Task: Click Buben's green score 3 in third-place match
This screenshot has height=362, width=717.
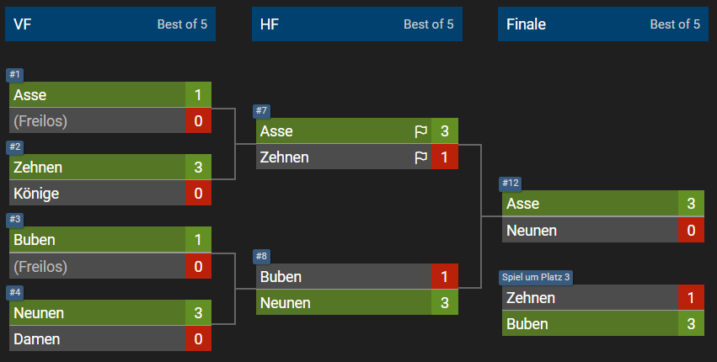Action: [x=691, y=323]
